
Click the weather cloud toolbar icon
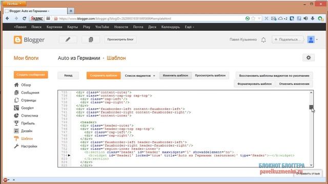(280, 18)
